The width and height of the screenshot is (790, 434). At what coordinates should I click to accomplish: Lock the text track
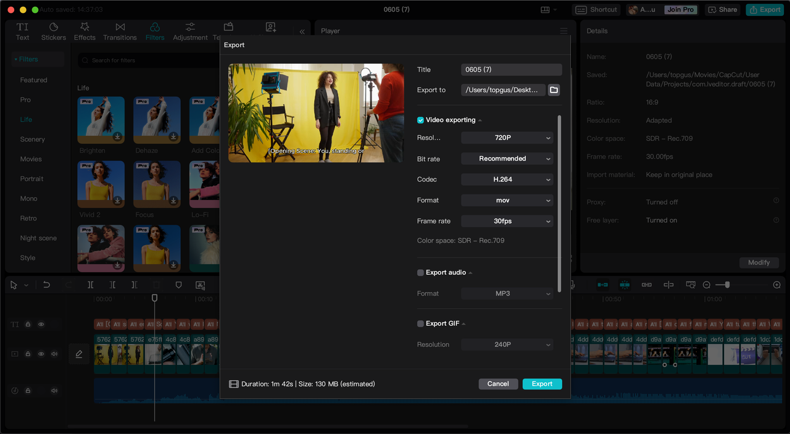[28, 324]
